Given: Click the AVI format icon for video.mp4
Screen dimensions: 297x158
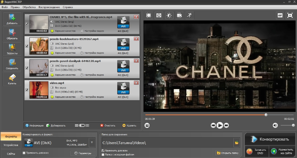Looking at the screenshot, I should coord(123,88).
